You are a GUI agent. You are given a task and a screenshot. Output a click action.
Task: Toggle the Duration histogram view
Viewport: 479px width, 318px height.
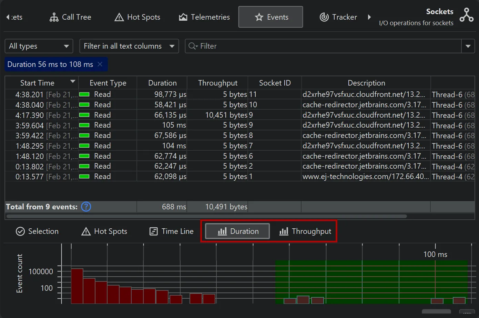pos(237,231)
